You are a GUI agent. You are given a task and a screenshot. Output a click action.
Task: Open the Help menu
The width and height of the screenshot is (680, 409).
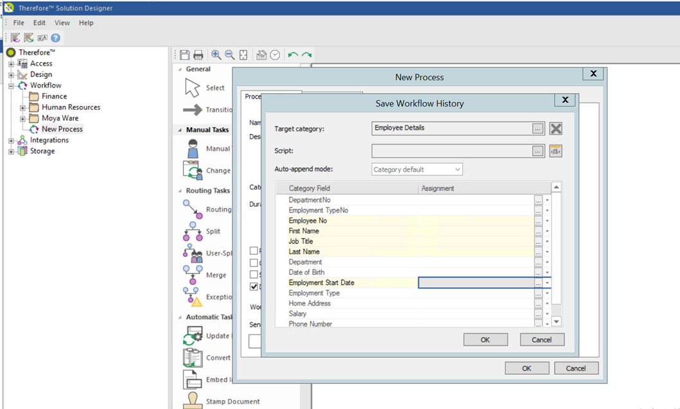pyautogui.click(x=86, y=22)
